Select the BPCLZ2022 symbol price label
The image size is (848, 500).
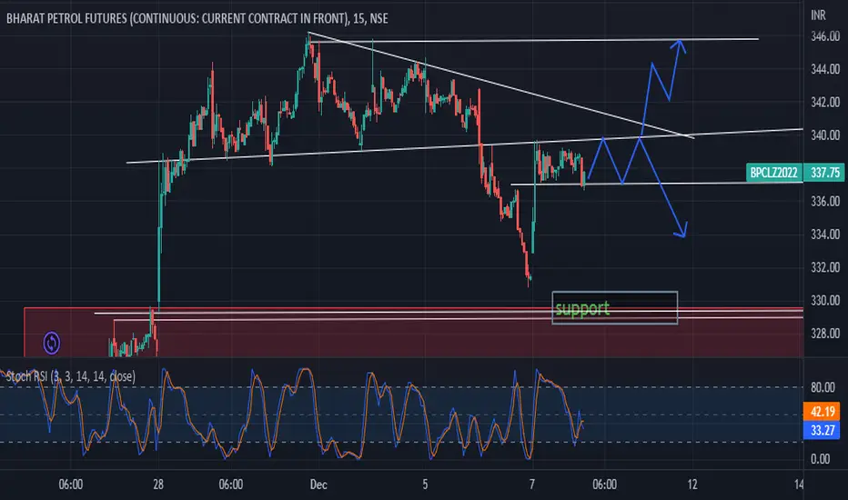point(773,173)
